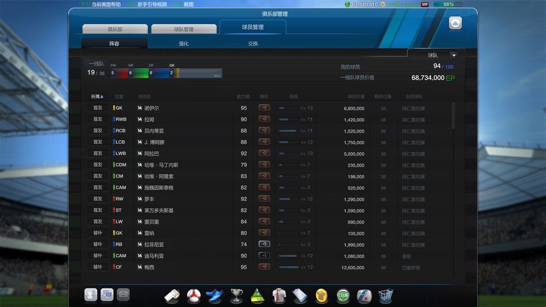Click the 94 / 100 my players count
Screen dimensions: 546x307
pos(443,66)
